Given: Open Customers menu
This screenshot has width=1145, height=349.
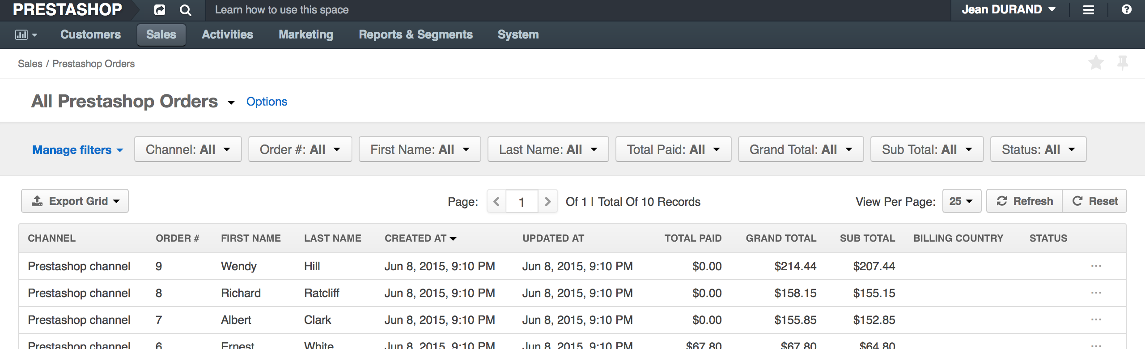Looking at the screenshot, I should tap(90, 34).
